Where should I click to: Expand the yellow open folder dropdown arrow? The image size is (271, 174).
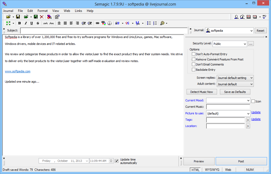[13, 17]
